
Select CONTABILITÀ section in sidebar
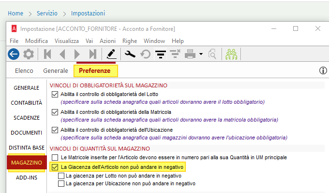click(x=27, y=103)
